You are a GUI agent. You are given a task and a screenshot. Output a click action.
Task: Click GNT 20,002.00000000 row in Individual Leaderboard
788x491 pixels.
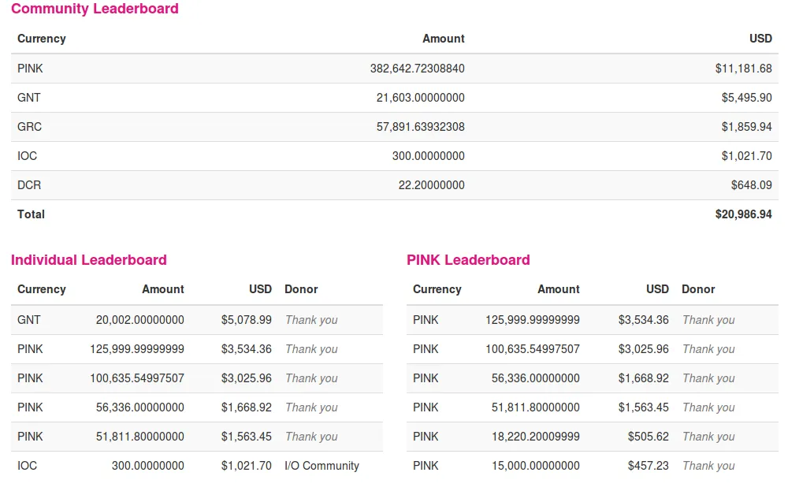(197, 320)
